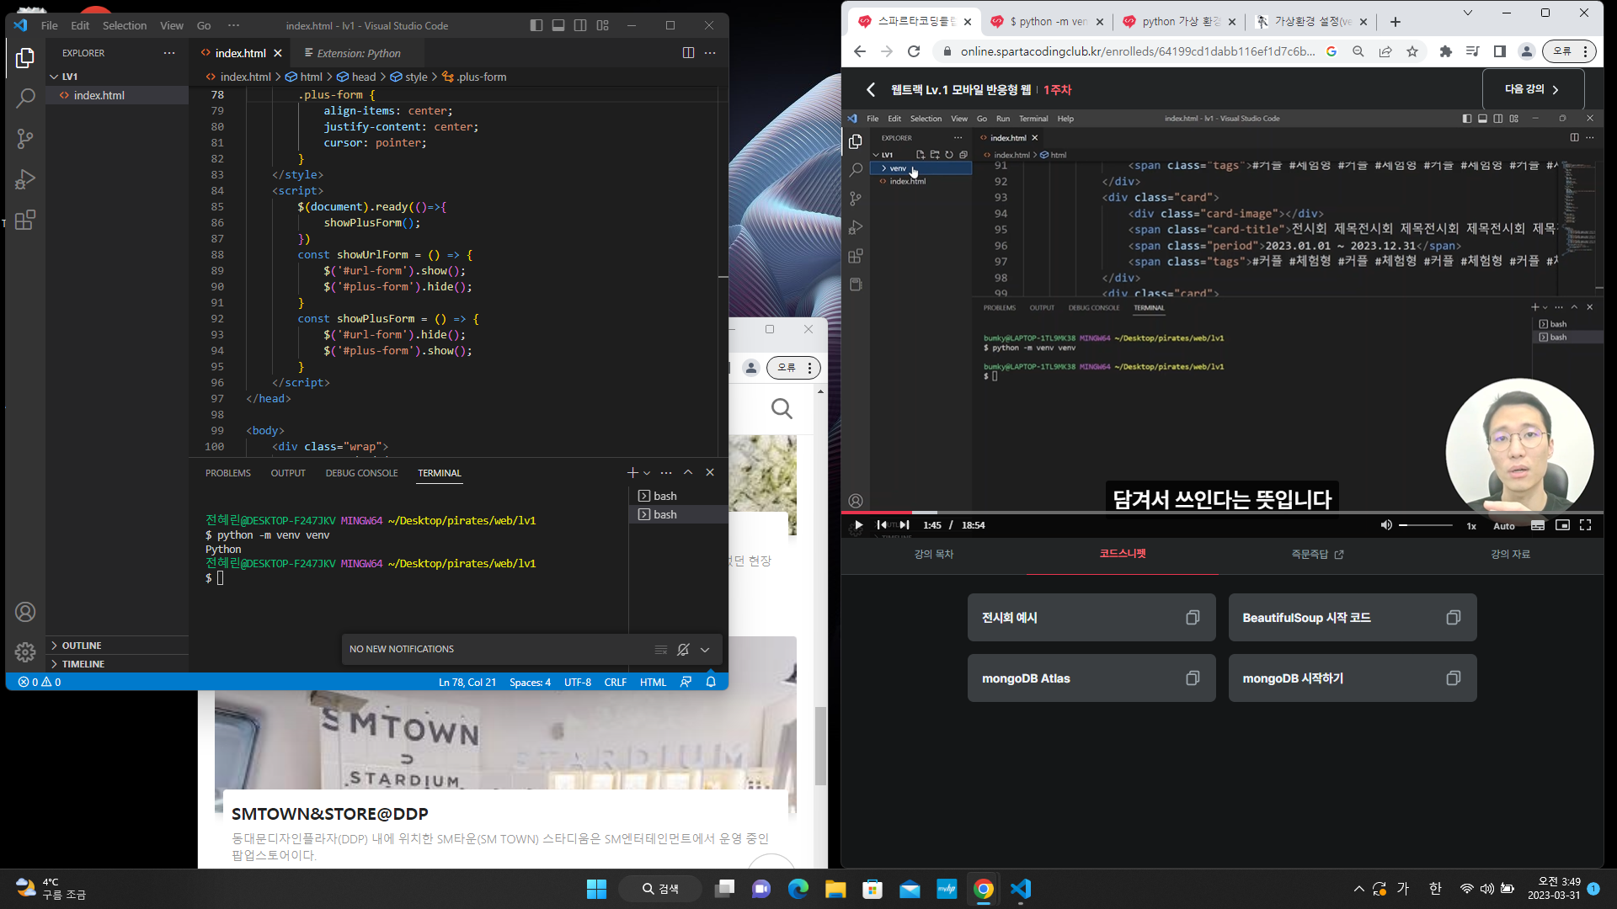Image resolution: width=1617 pixels, height=909 pixels.
Task: Copy the BeautifulSoup 시작 코드 snippet
Action: (x=1454, y=618)
